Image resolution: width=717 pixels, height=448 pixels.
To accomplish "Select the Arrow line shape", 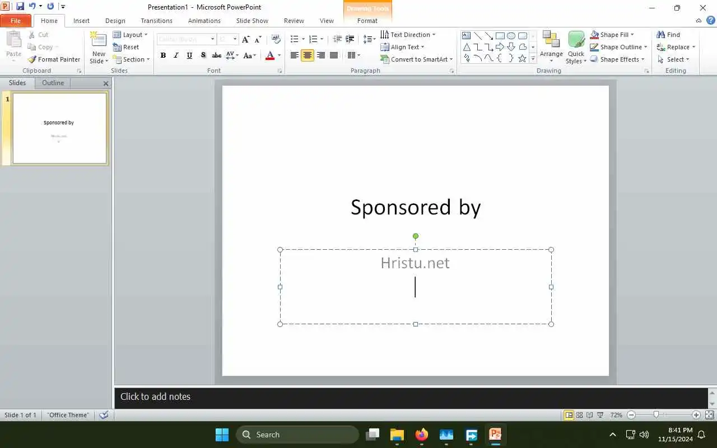I will (489, 35).
